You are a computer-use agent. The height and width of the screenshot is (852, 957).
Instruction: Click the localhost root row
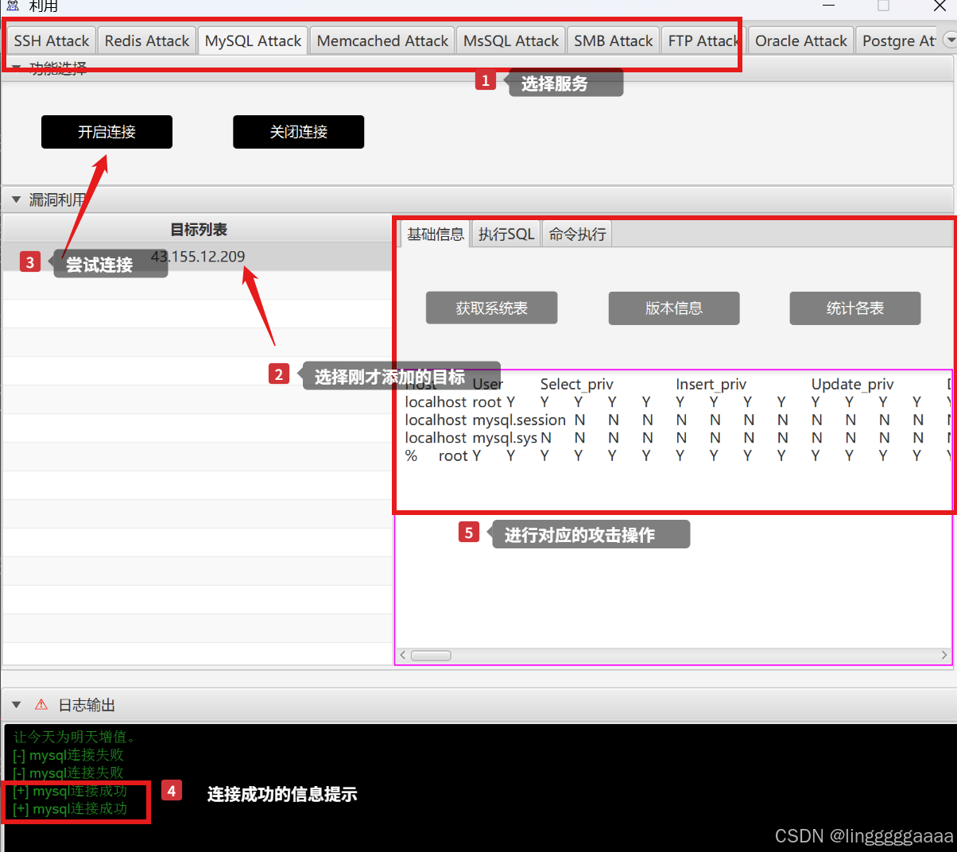pyautogui.click(x=676, y=402)
